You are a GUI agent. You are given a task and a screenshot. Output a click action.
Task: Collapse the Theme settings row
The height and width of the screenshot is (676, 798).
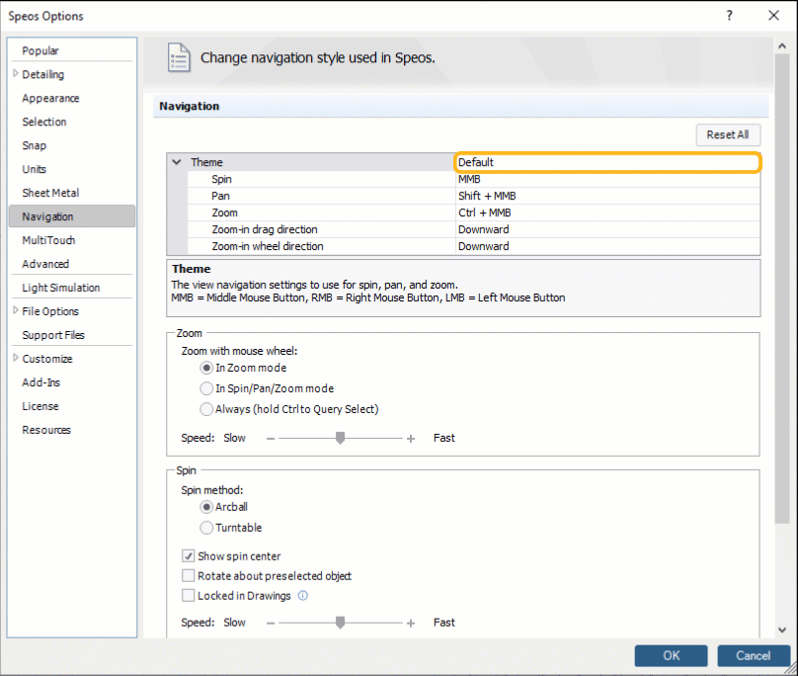tap(177, 161)
